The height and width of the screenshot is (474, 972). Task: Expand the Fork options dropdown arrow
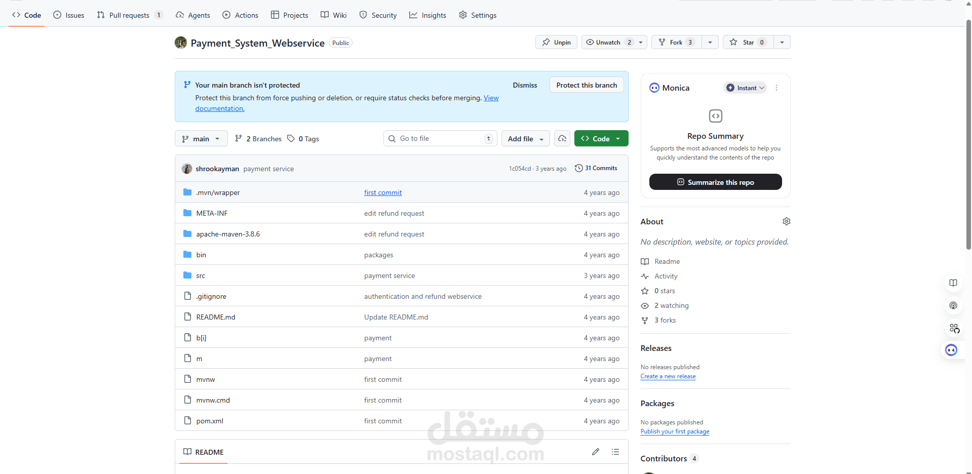point(710,42)
